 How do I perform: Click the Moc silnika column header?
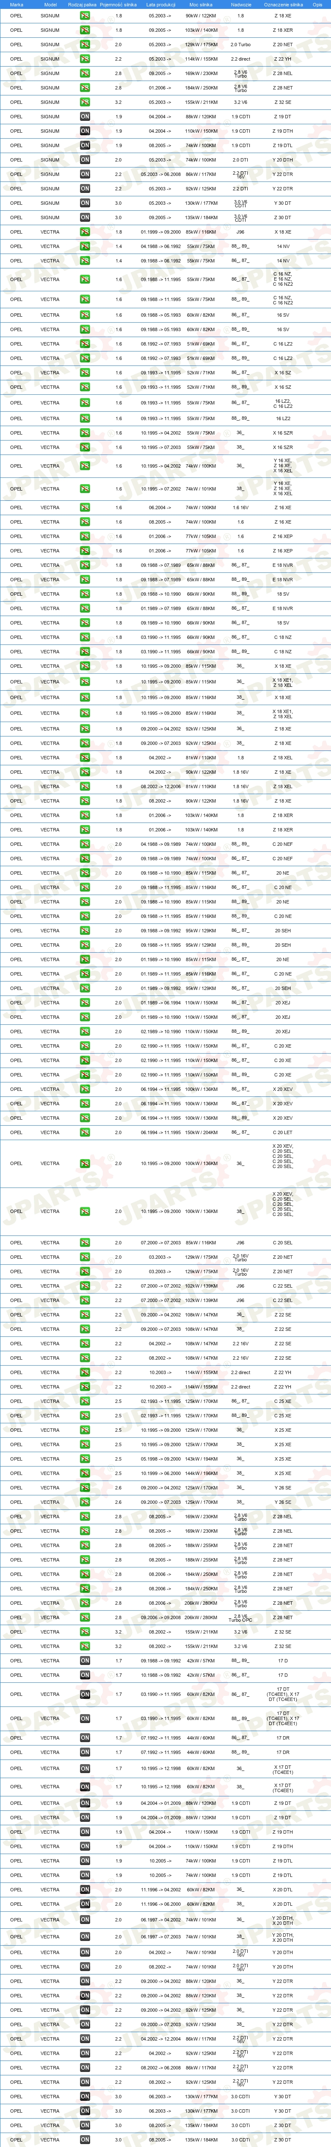(x=201, y=4)
